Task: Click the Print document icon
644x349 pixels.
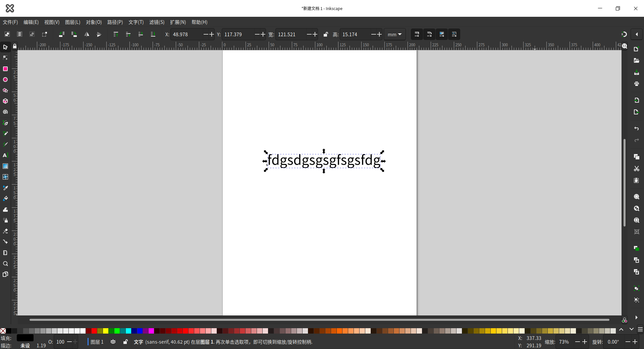Action: click(636, 84)
